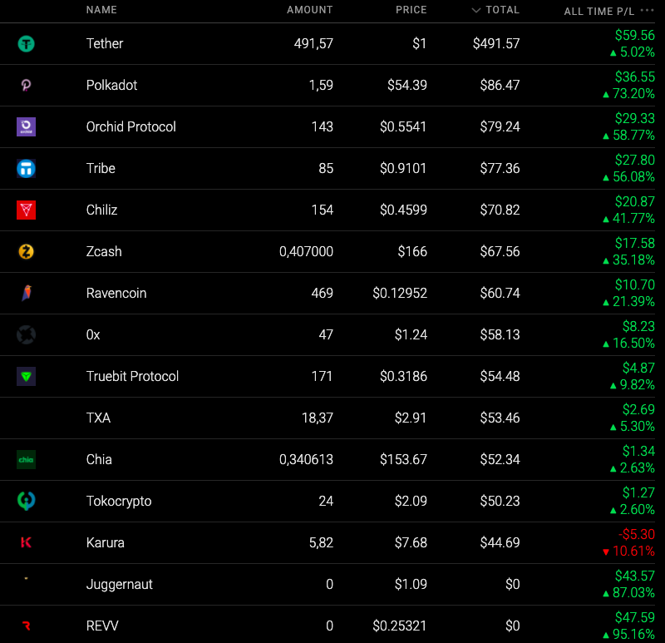Click the Zcash coin icon

(x=26, y=252)
